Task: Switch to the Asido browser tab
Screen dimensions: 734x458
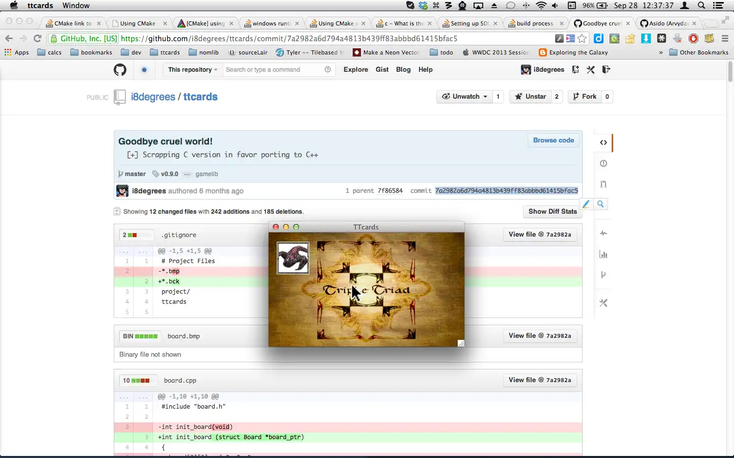Action: (x=668, y=23)
